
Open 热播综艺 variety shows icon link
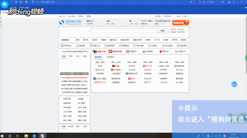[x=124, y=45]
